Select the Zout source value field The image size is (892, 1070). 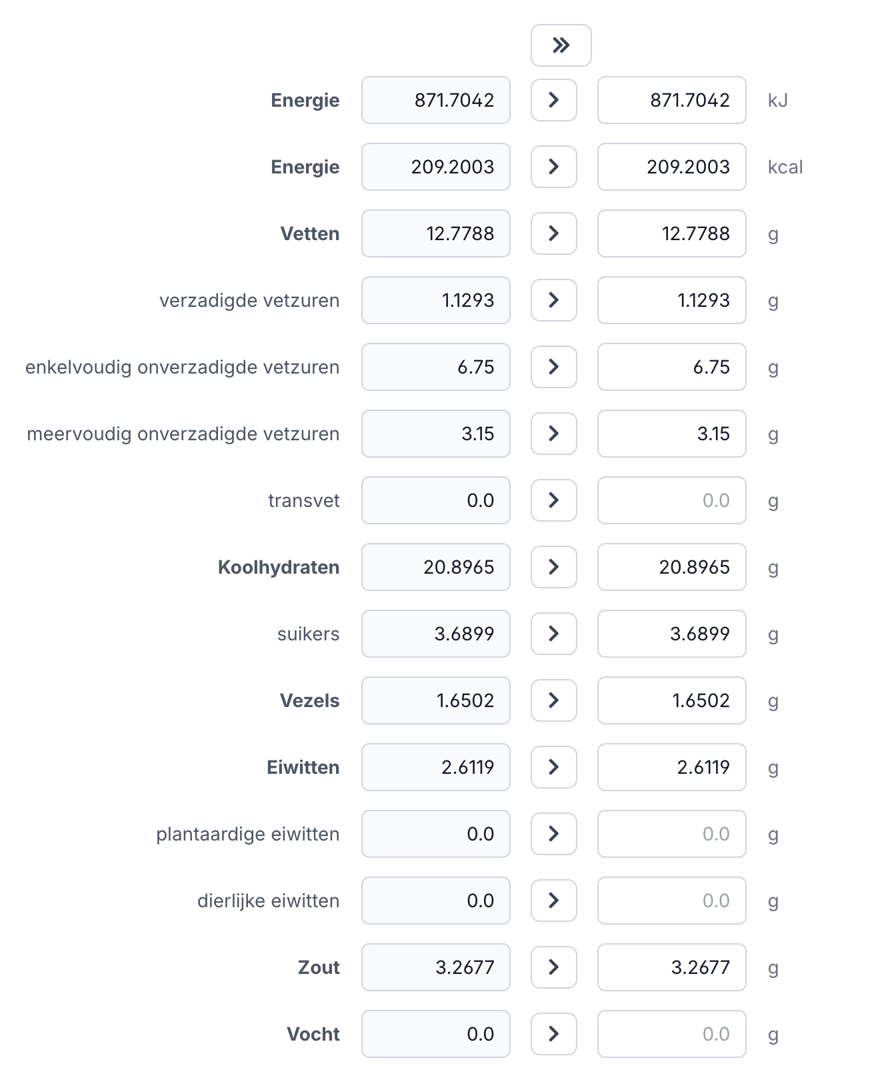click(x=435, y=967)
